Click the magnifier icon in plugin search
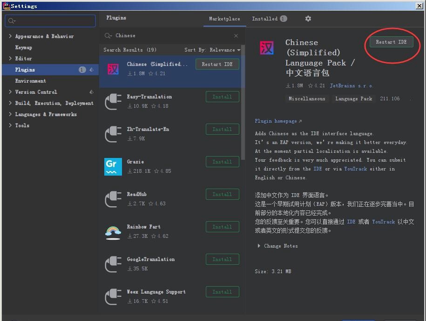This screenshot has width=426, height=321. [108, 35]
